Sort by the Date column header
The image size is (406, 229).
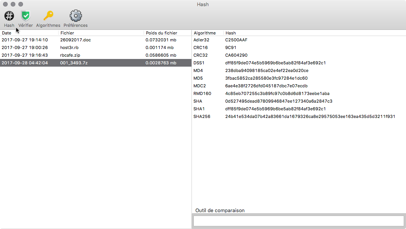coord(29,33)
